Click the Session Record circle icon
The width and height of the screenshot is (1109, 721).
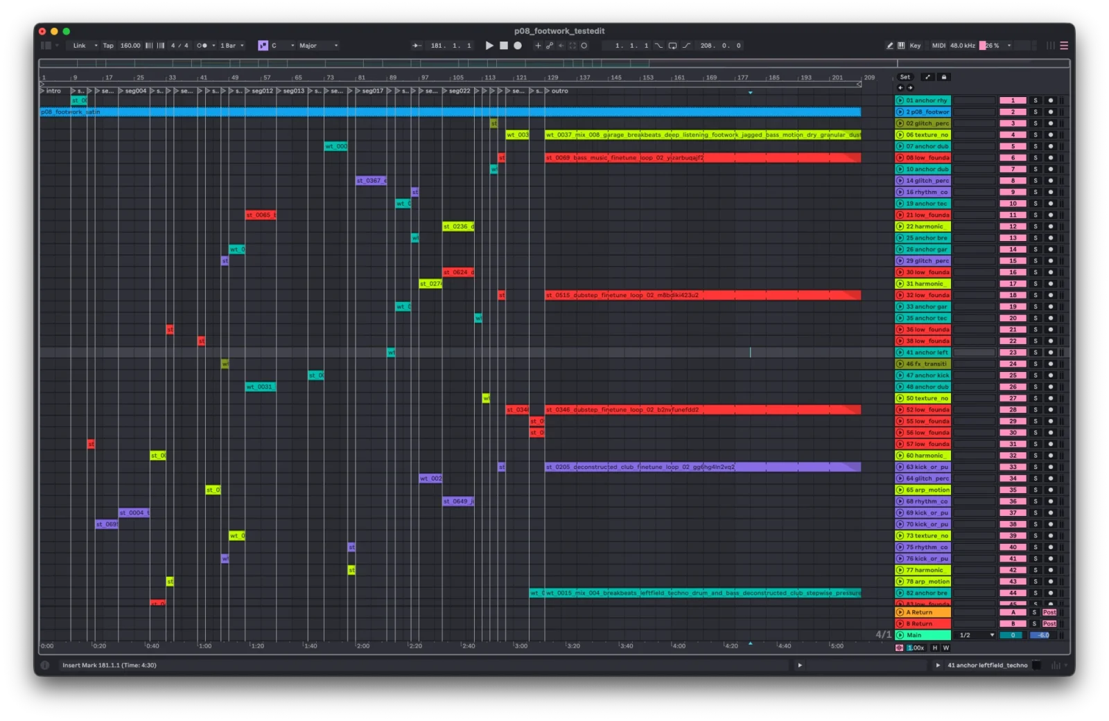coord(584,46)
